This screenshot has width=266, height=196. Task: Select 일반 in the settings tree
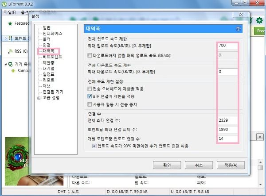(47, 27)
